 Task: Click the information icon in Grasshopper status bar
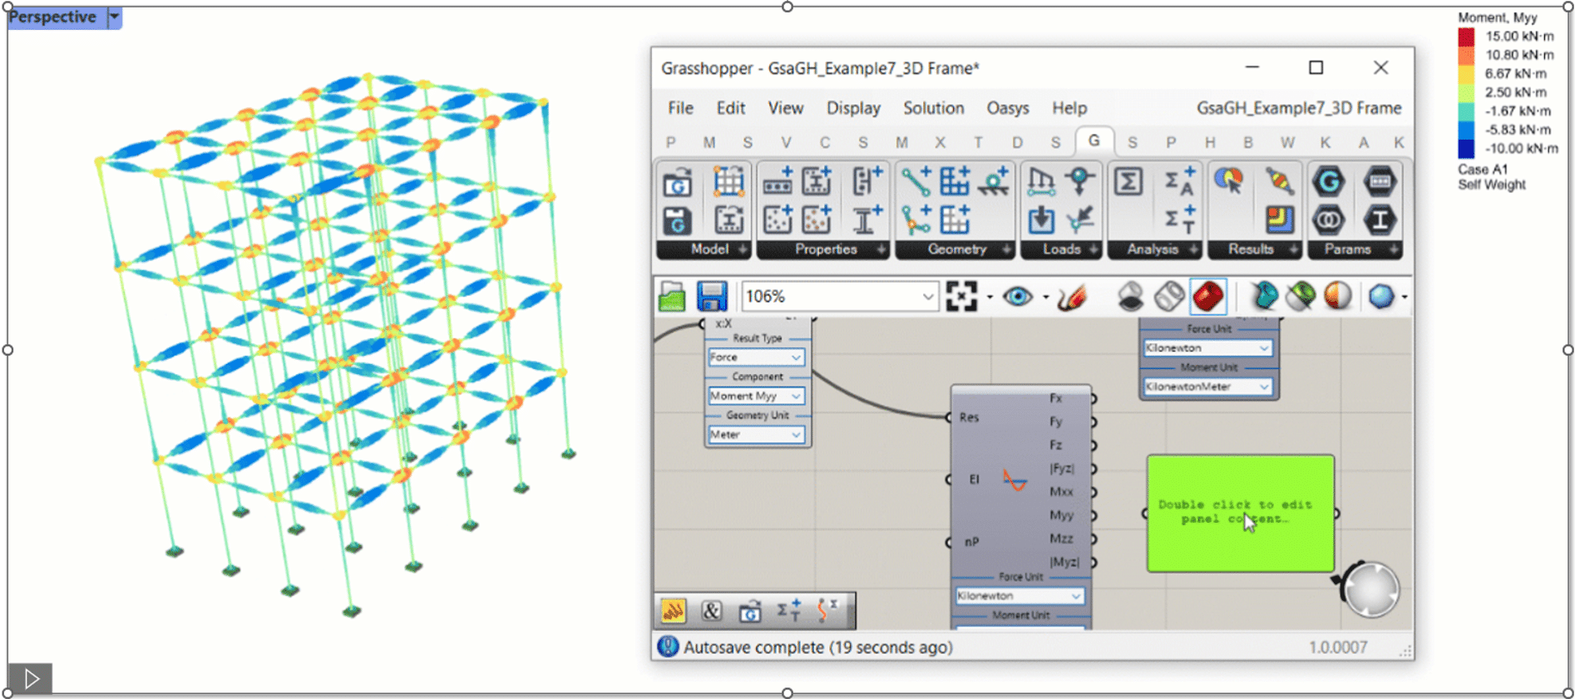coord(668,647)
